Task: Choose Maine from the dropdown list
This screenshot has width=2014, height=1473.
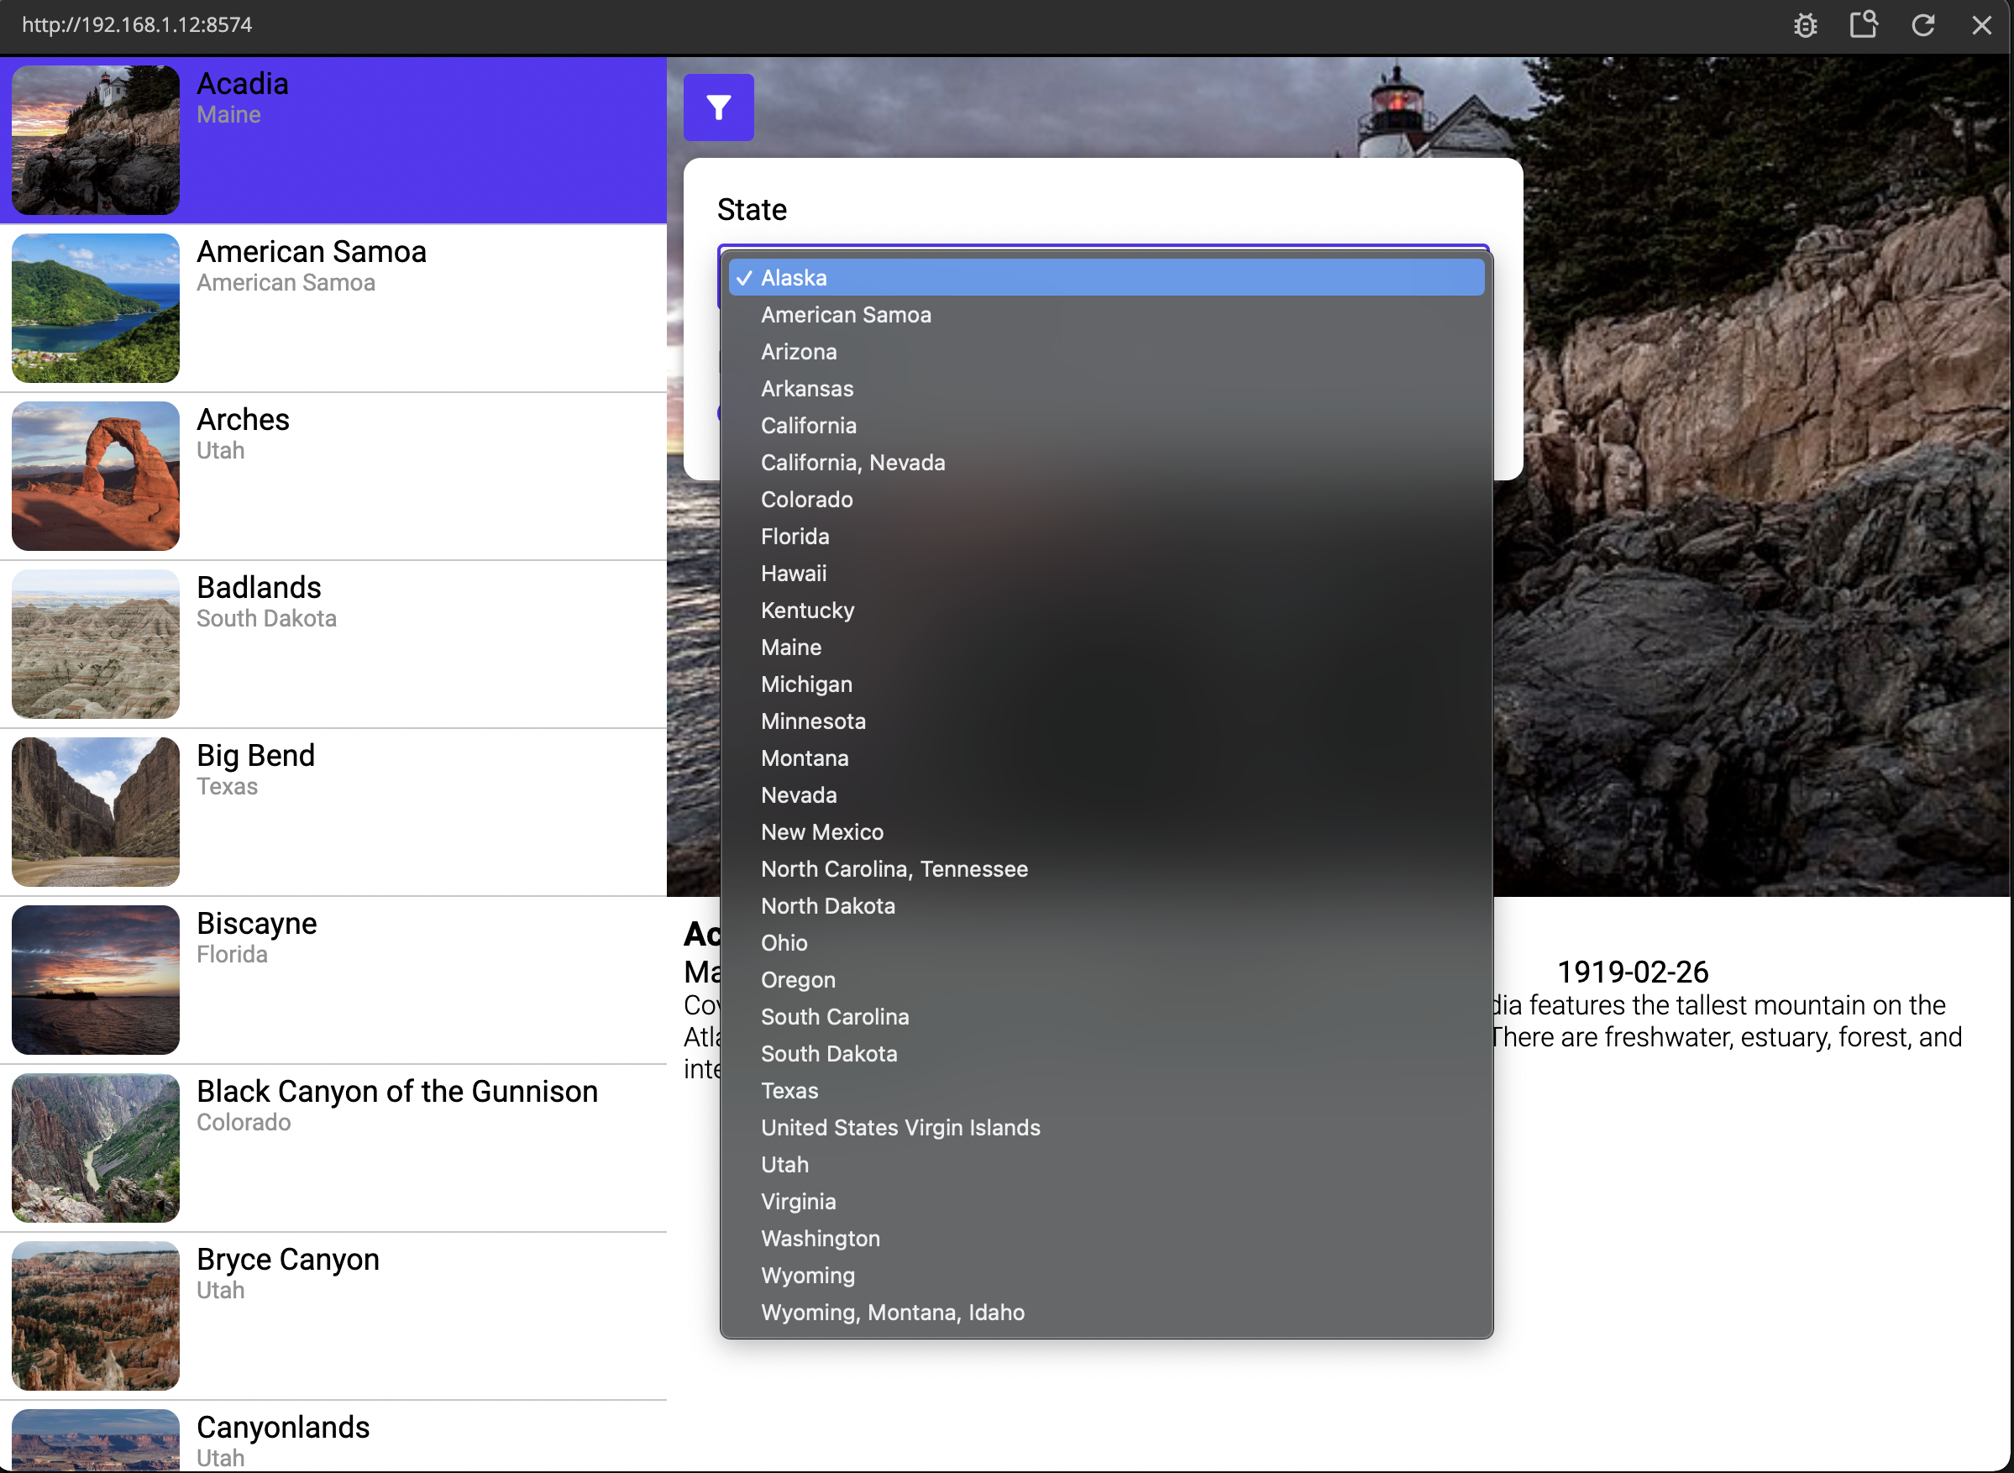Action: coord(1106,647)
